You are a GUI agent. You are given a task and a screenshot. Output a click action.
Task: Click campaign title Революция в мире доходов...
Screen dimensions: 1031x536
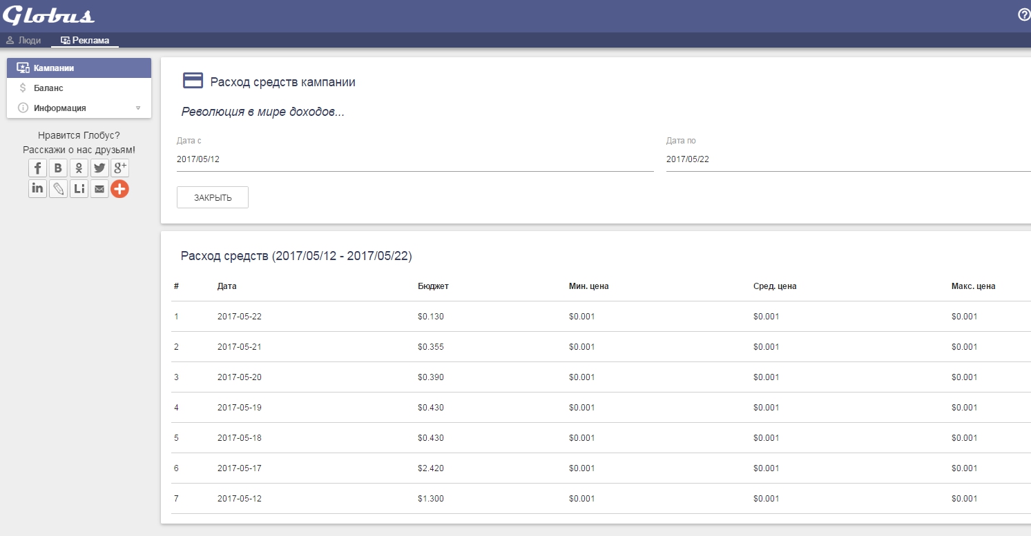coord(263,112)
